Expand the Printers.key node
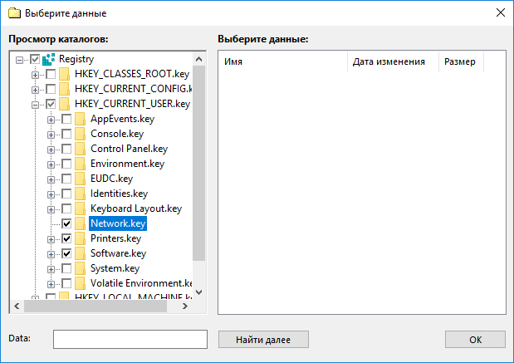 (51, 239)
